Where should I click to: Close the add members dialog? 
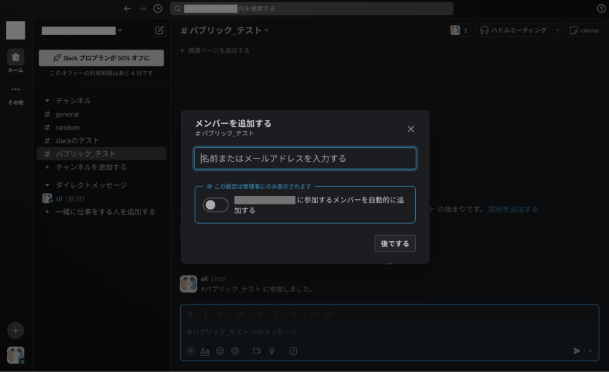[x=410, y=129]
